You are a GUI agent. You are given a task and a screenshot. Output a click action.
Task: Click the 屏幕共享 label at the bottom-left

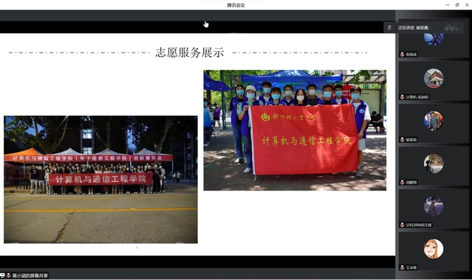click(30, 276)
